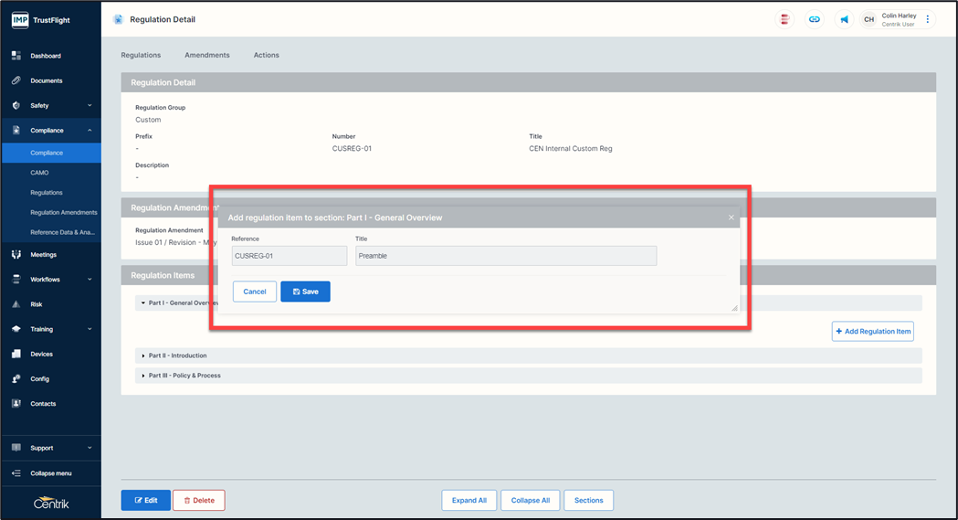The width and height of the screenshot is (958, 520).
Task: Click the Title input field
Action: coord(505,256)
